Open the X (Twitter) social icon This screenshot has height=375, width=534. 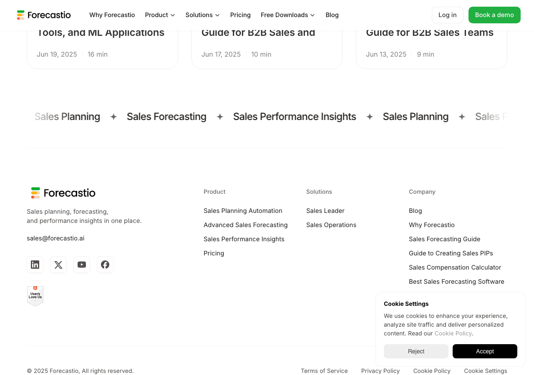click(58, 265)
